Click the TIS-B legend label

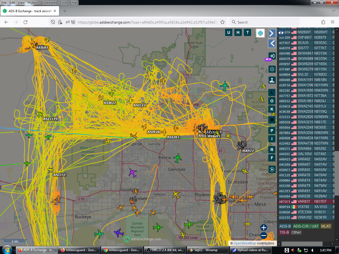click(284, 232)
